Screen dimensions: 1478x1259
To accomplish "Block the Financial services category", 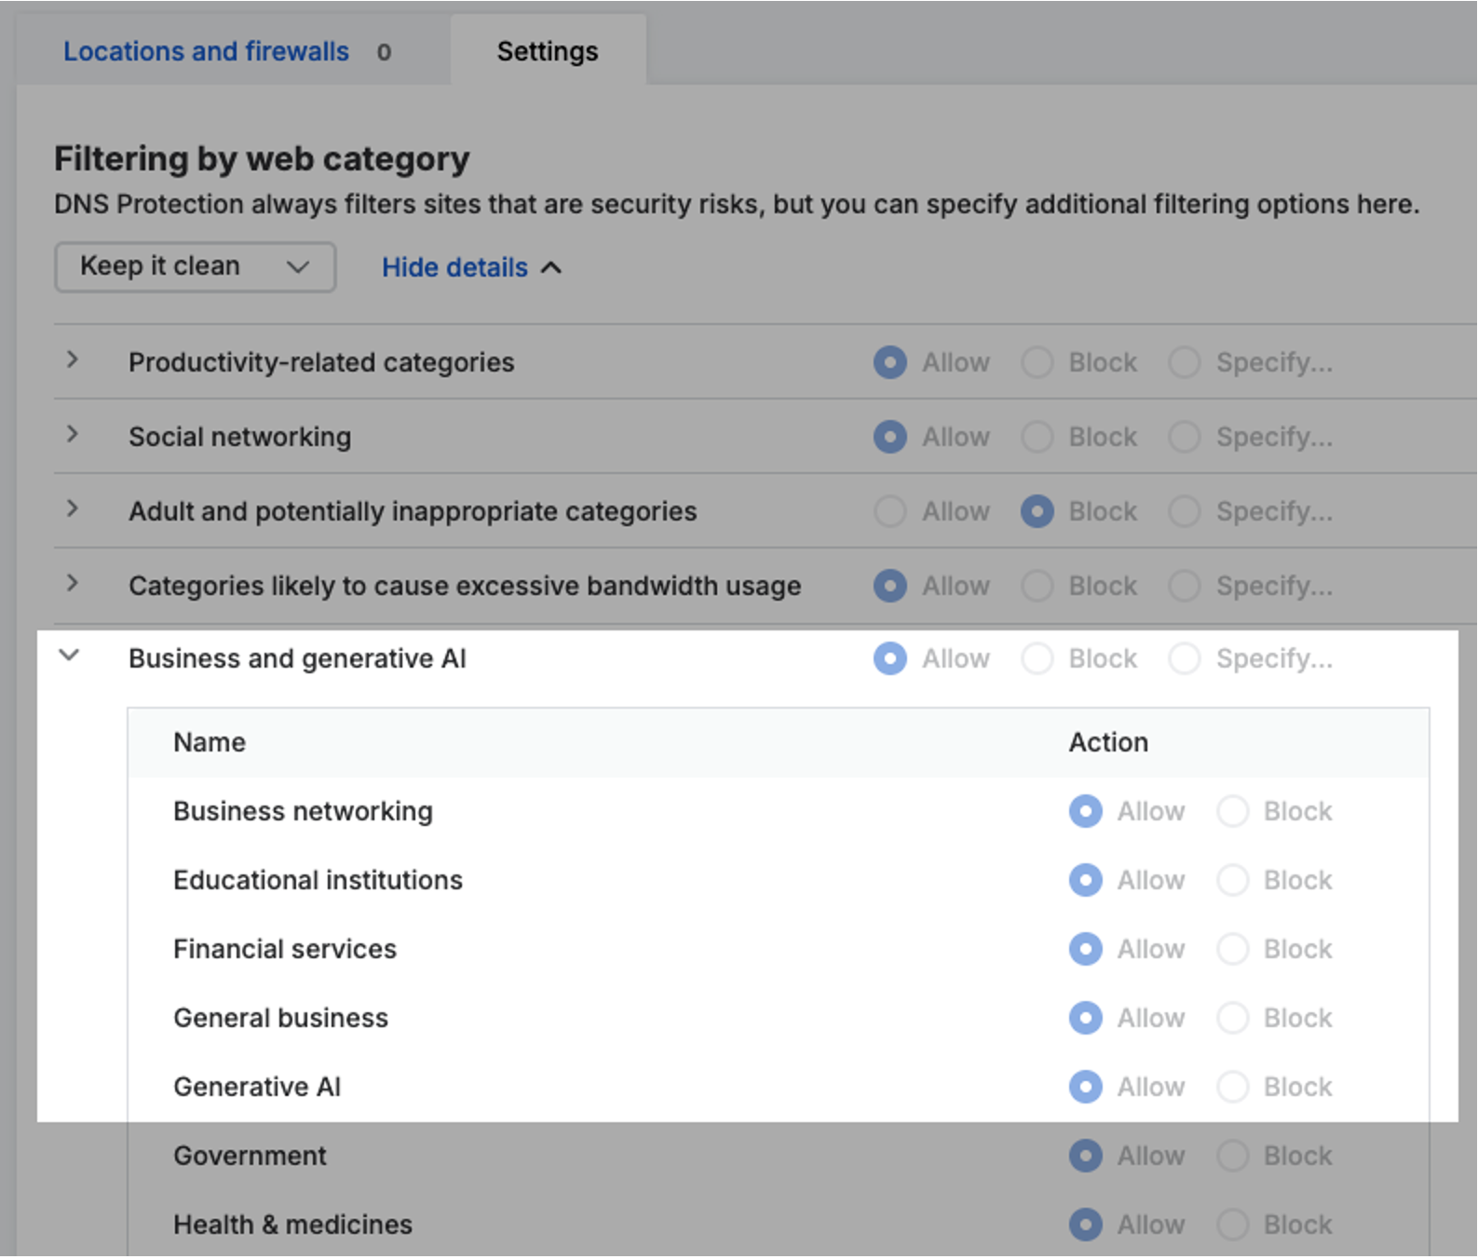I will [1232, 949].
